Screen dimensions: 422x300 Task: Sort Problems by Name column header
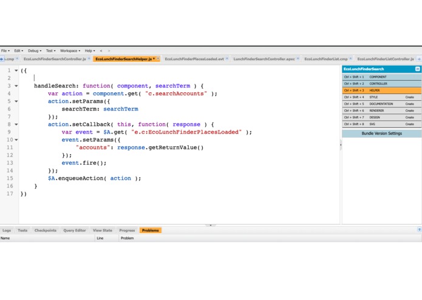(47, 238)
